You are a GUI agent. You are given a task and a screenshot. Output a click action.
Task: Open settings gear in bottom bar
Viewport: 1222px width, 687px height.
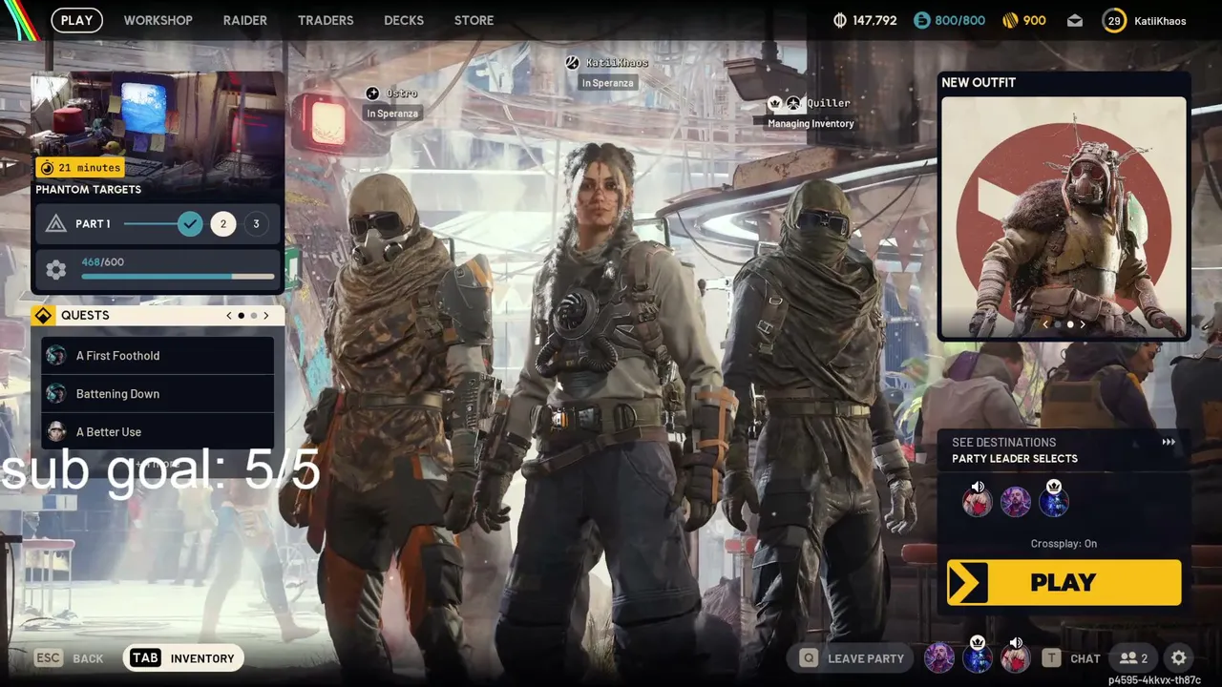(x=1179, y=658)
